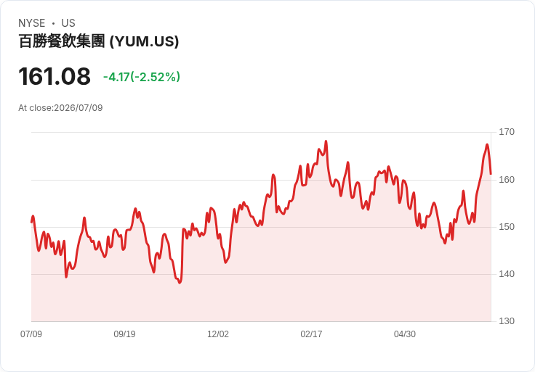Click the At close date text

pos(60,108)
